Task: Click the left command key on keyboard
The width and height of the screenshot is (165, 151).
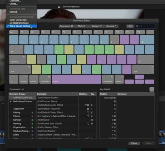Action: click(45, 79)
